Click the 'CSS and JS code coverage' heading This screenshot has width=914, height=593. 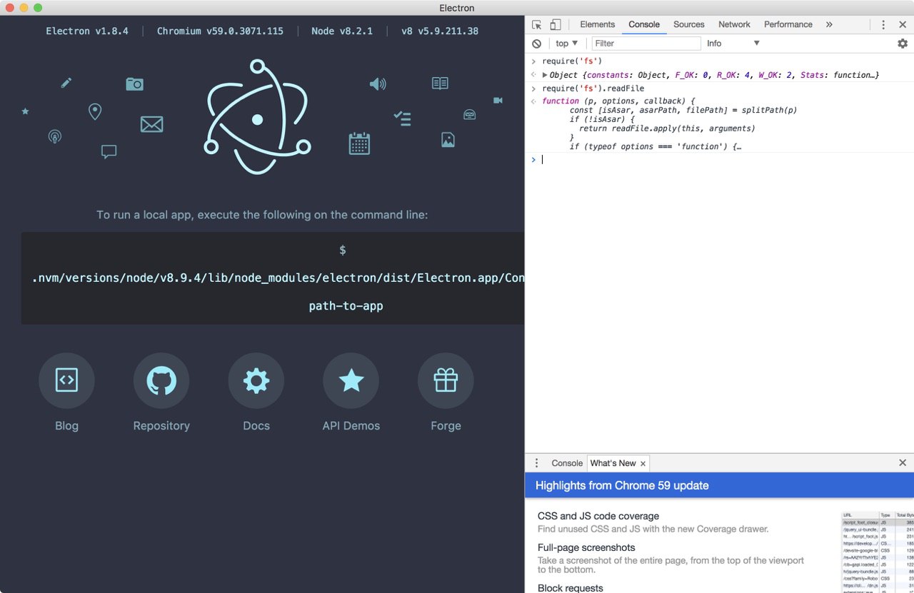point(598,516)
